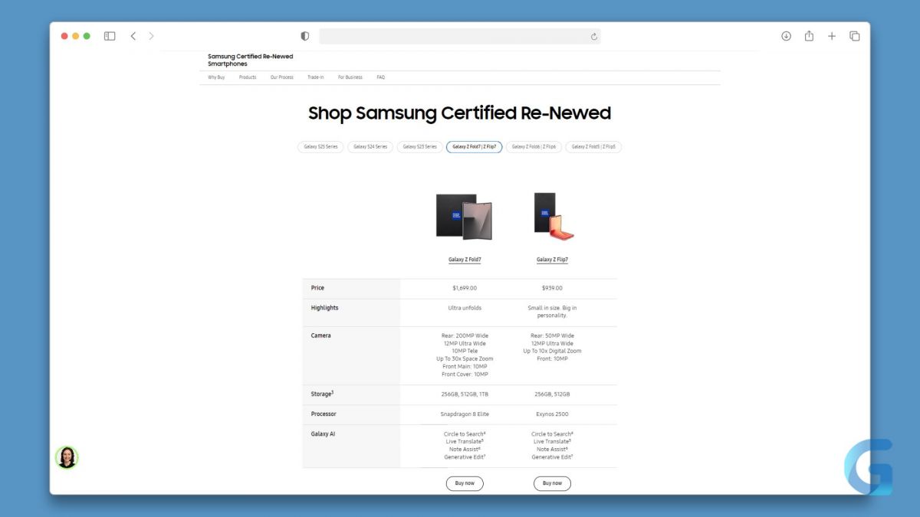The width and height of the screenshot is (920, 517).
Task: Click Buy now for Galaxy Z Fold7
Action: coord(465,483)
